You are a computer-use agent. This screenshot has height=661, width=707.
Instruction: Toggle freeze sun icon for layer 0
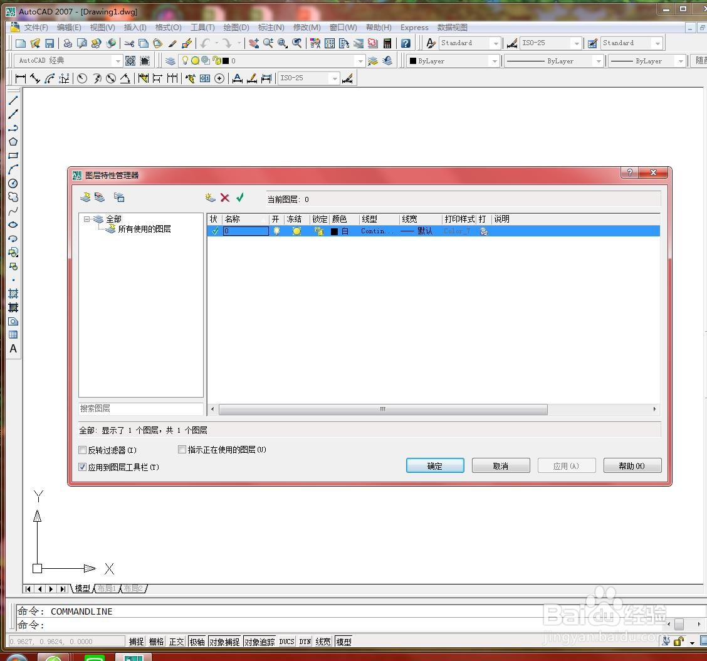coord(296,231)
